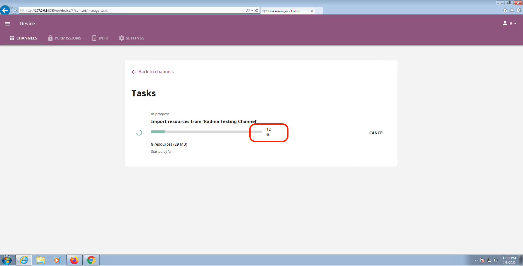
Task: Open the user account menu
Action: (509, 23)
